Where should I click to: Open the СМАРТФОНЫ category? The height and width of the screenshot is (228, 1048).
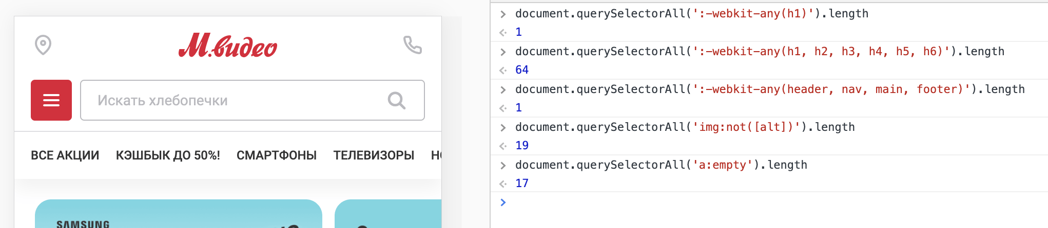click(x=277, y=155)
